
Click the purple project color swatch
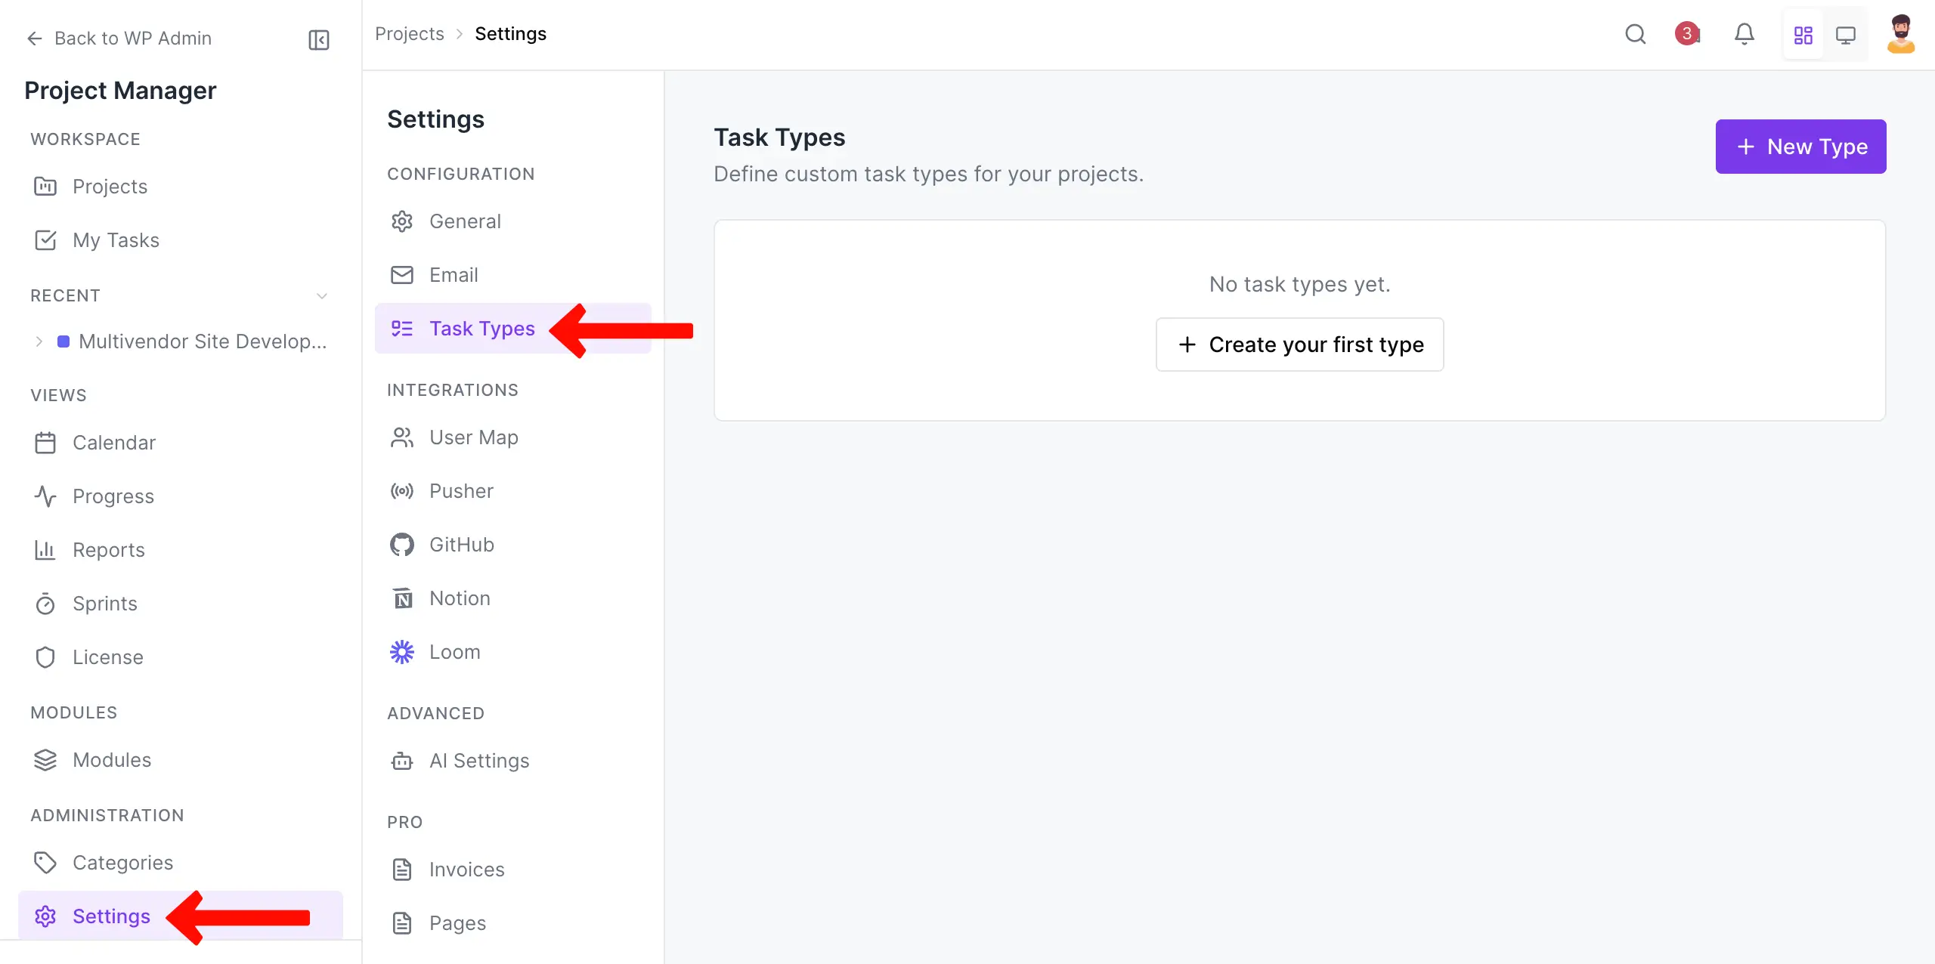pyautogui.click(x=64, y=341)
